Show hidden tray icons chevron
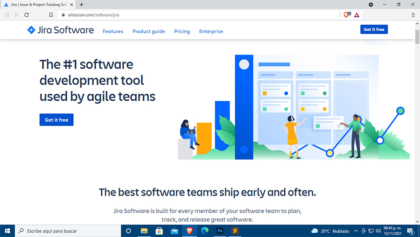 click(356, 231)
